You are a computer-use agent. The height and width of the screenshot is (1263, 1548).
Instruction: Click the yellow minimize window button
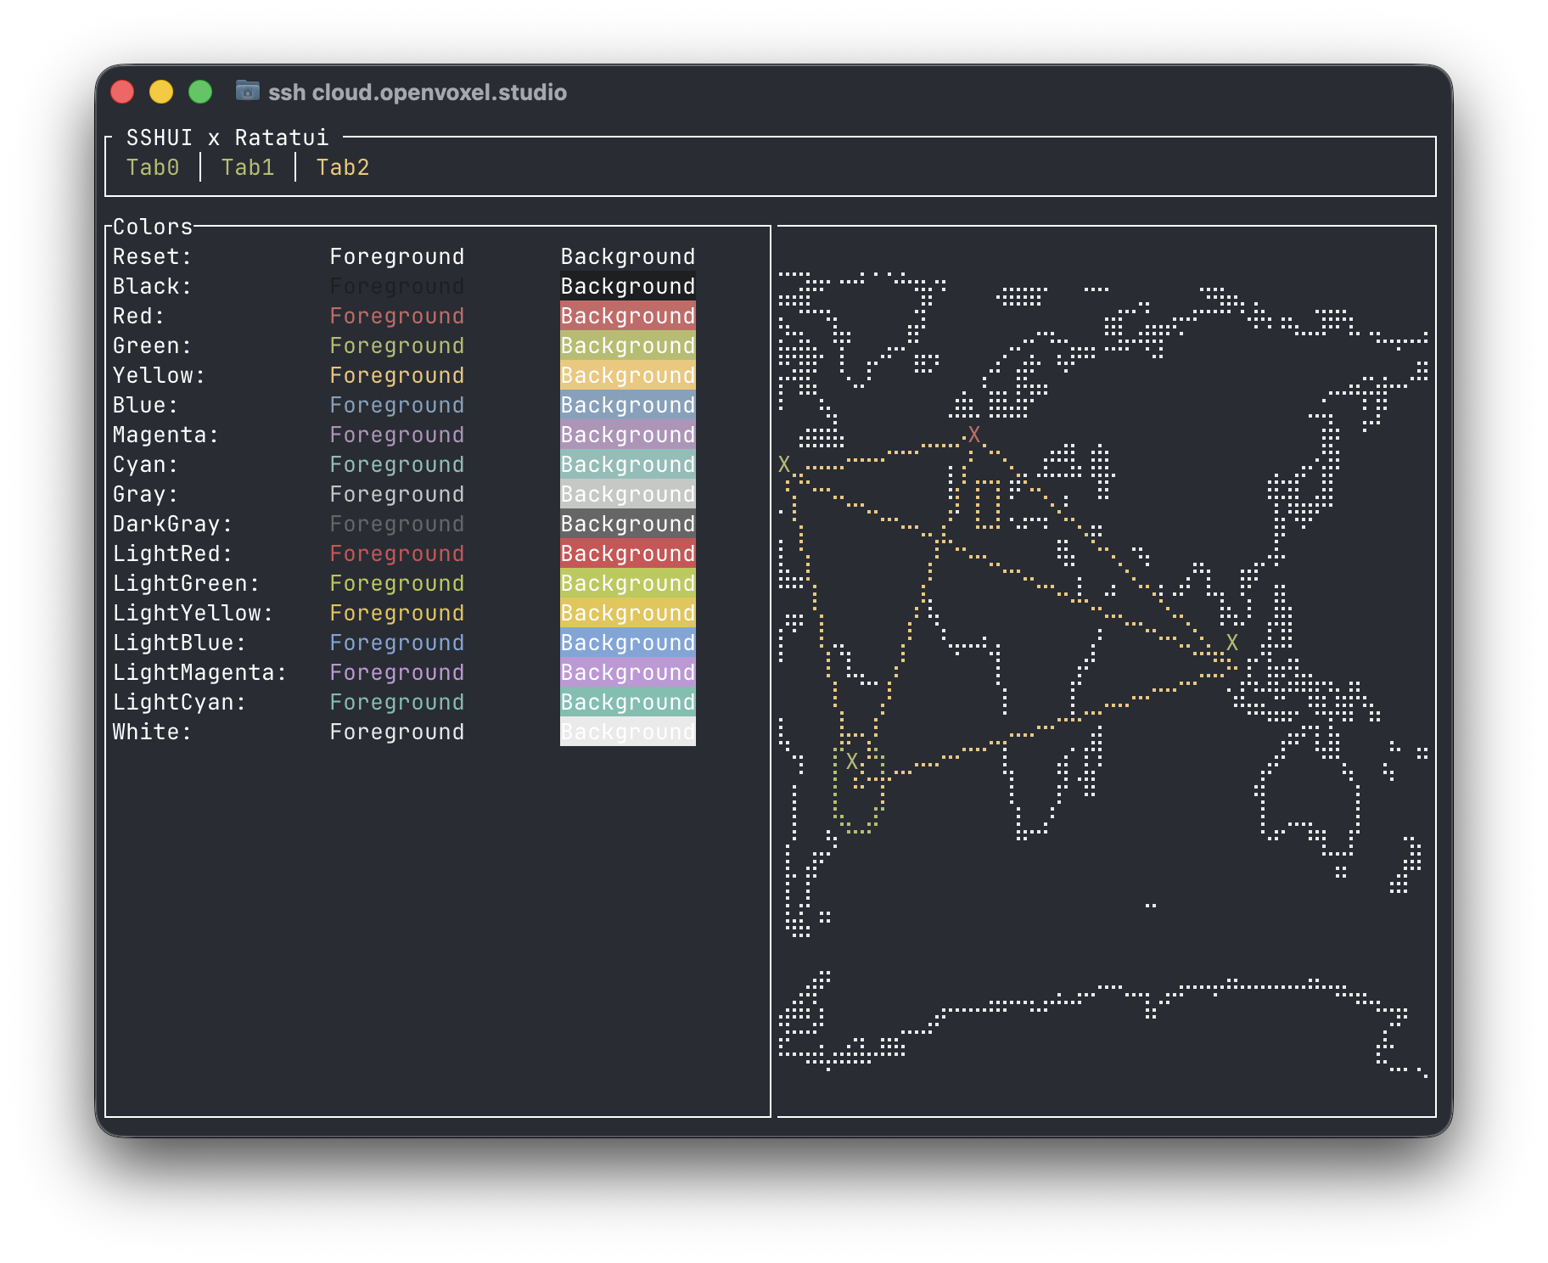pos(161,92)
